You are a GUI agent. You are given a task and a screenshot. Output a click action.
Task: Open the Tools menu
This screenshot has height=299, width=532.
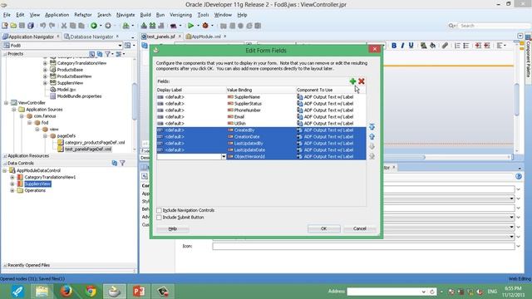tap(203, 15)
